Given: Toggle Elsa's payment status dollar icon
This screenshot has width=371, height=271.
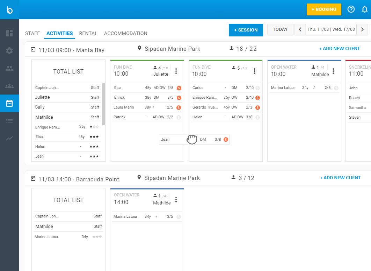Looking at the screenshot, I should click(179, 88).
